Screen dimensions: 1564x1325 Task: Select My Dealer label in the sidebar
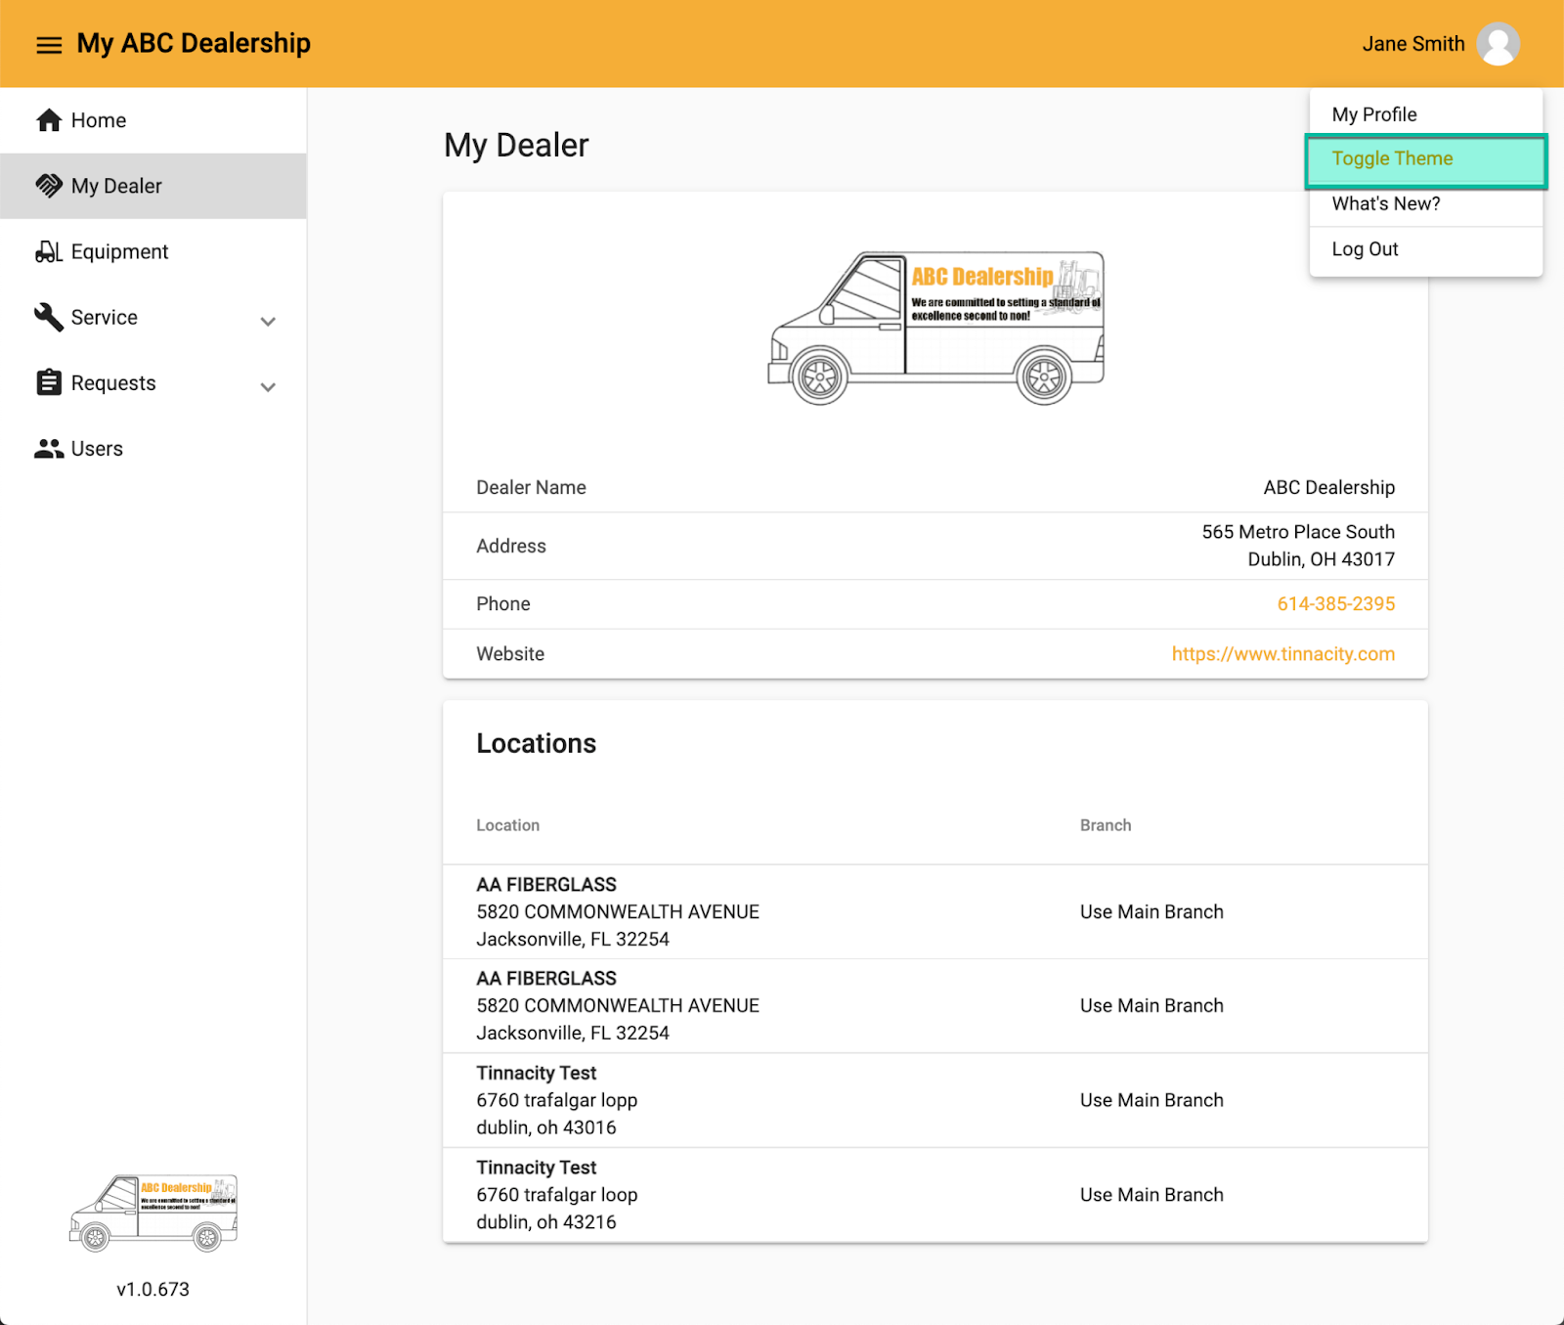[x=116, y=186]
